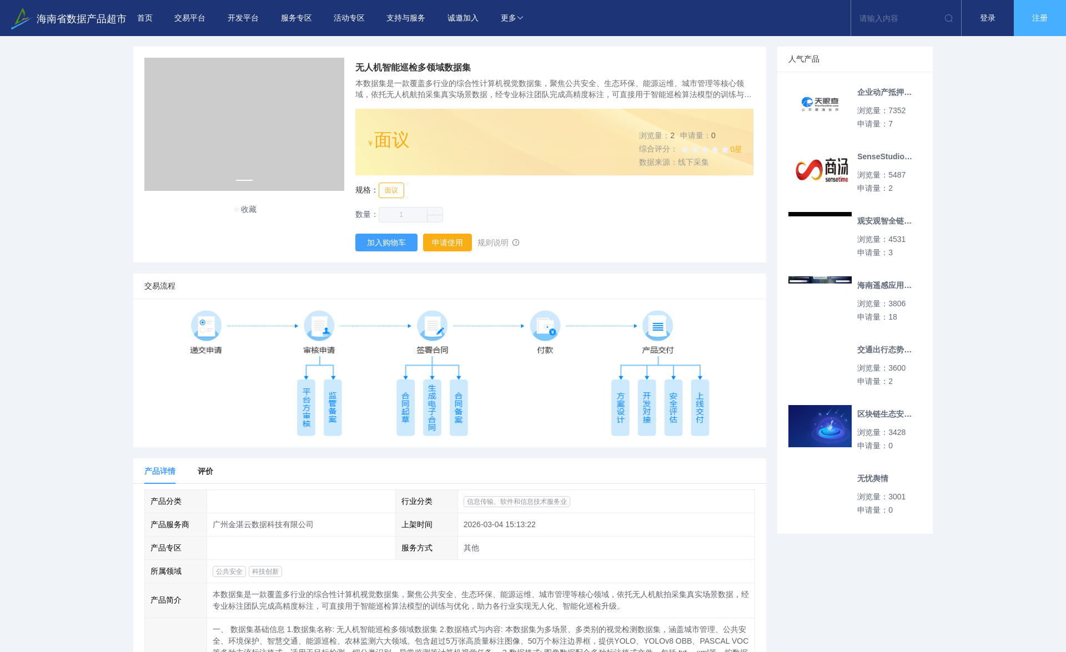Click the 合同备案 sub-step box

[x=459, y=408]
